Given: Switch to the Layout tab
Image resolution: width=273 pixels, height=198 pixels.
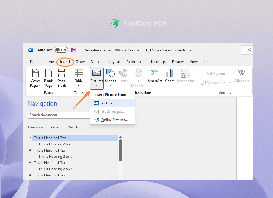Looking at the screenshot, I should pyautogui.click(x=114, y=62).
